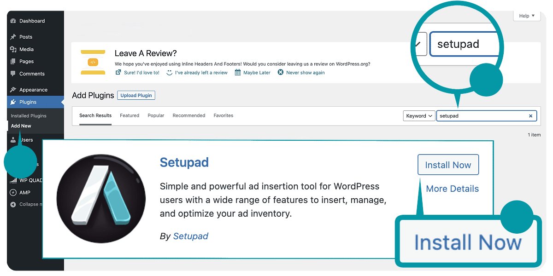Open the Help dropdown panel
The height and width of the screenshot is (276, 553).
(526, 16)
